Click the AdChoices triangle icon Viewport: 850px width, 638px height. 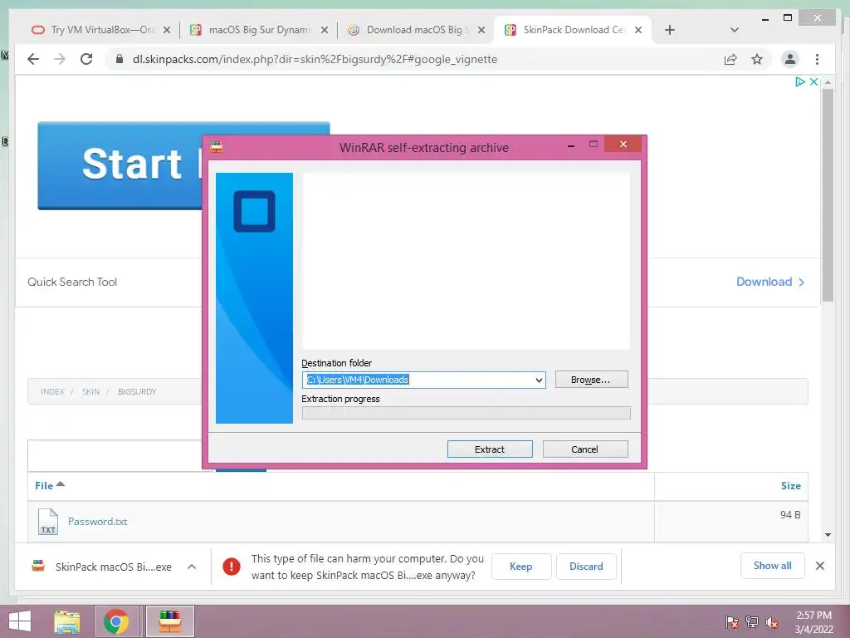pos(799,82)
